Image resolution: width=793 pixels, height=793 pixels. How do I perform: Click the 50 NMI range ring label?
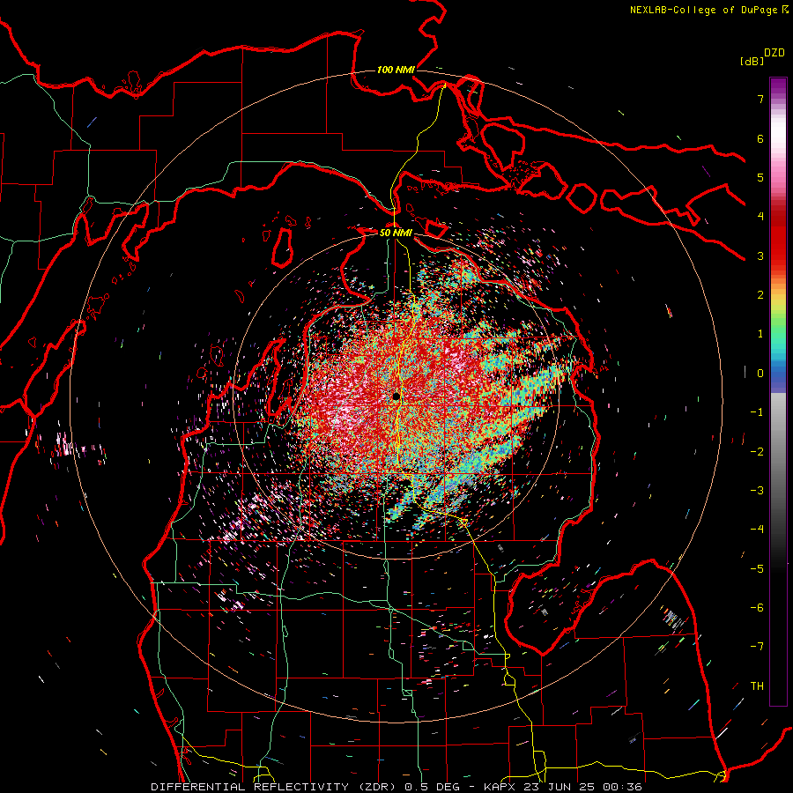point(396,233)
